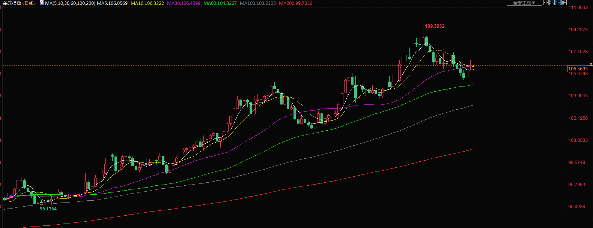Open the 日线 period selector
The height and width of the screenshot is (228, 593).
(x=29, y=3)
